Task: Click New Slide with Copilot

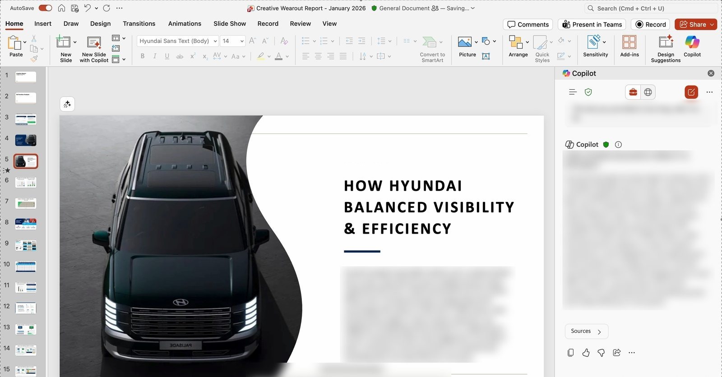Action: pos(94,49)
